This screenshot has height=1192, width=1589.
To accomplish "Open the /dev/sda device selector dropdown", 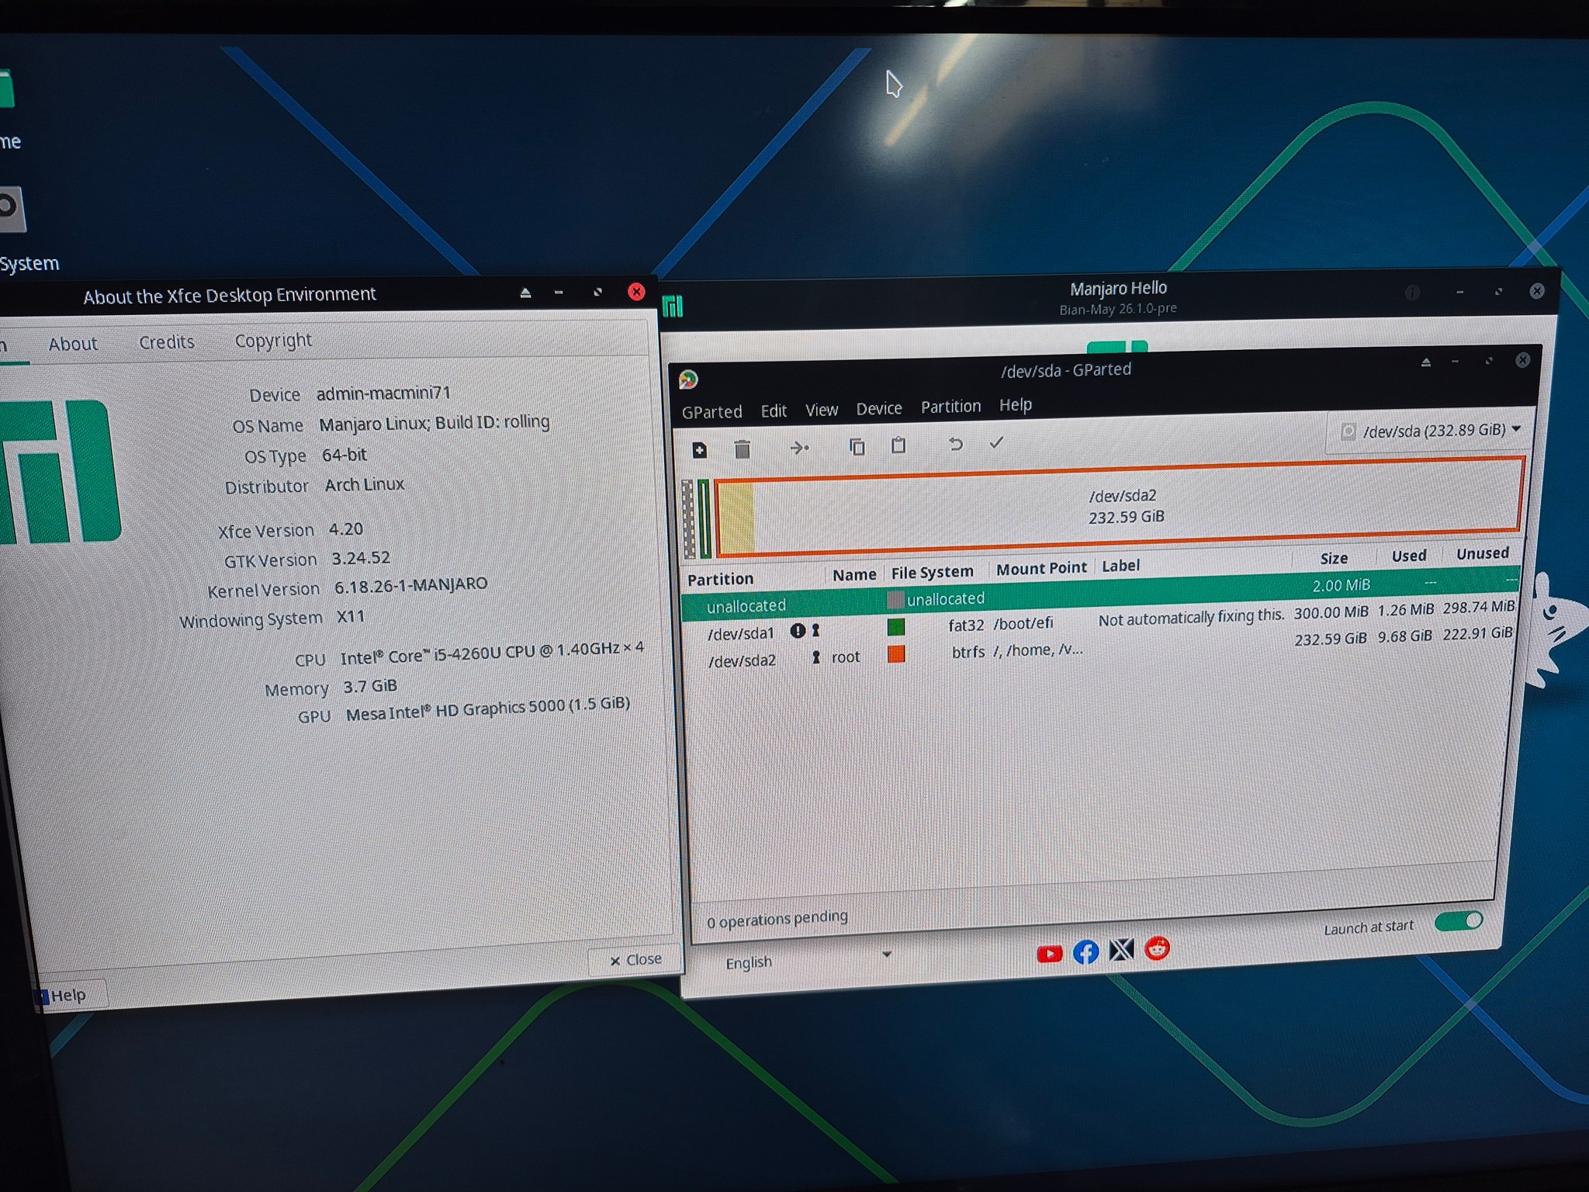I will [1431, 431].
